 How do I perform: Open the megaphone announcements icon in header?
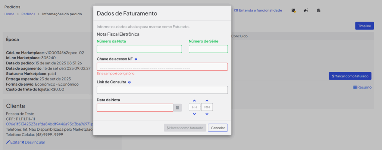306,10
